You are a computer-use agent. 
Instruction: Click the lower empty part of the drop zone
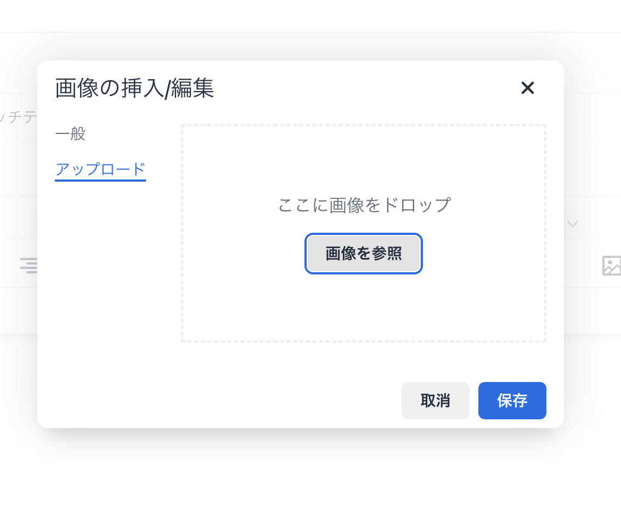[364, 313]
